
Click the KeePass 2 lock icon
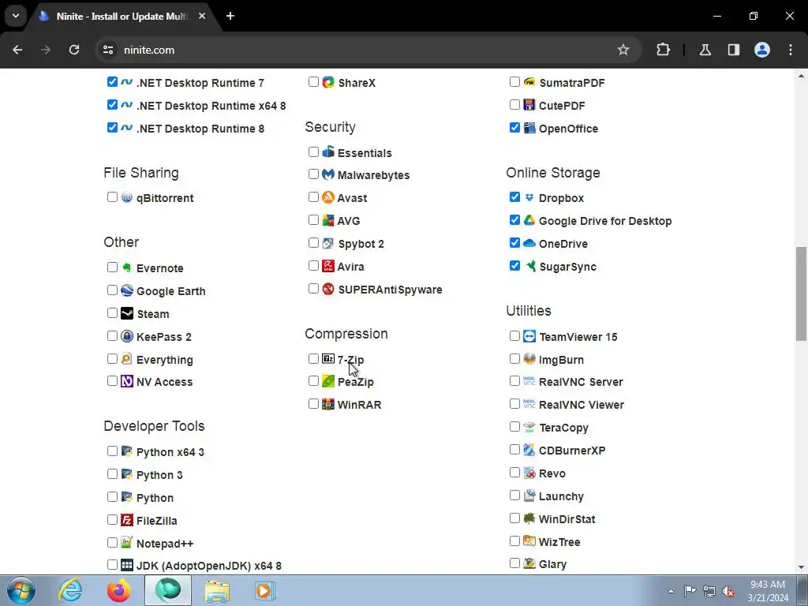(x=127, y=336)
